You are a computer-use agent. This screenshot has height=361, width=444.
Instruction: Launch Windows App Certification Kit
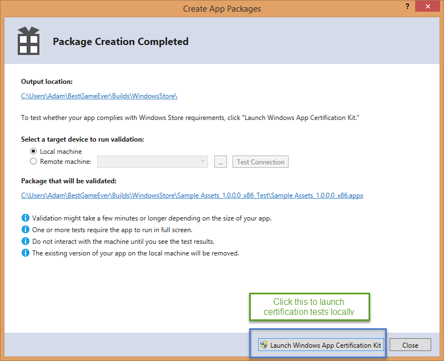point(321,345)
